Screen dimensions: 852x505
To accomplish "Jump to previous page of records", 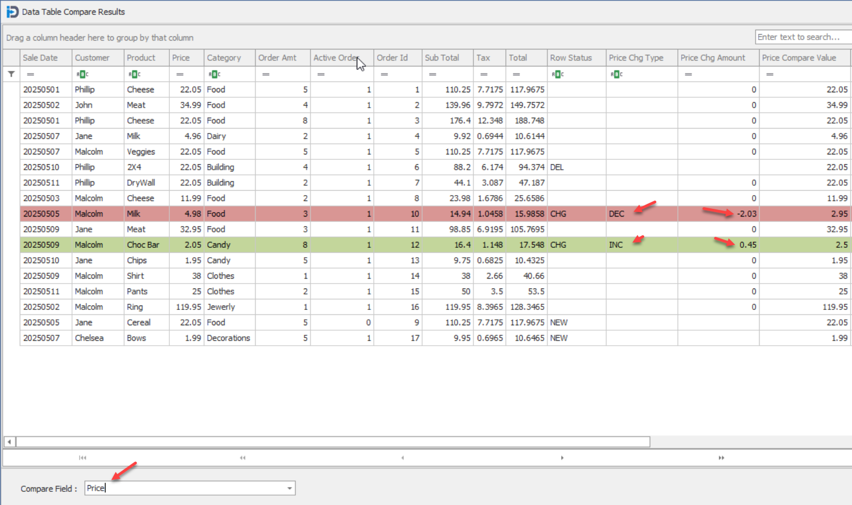I will (242, 458).
